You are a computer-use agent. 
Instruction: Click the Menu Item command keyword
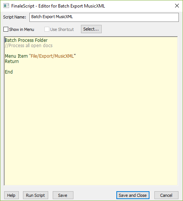pos(16,56)
